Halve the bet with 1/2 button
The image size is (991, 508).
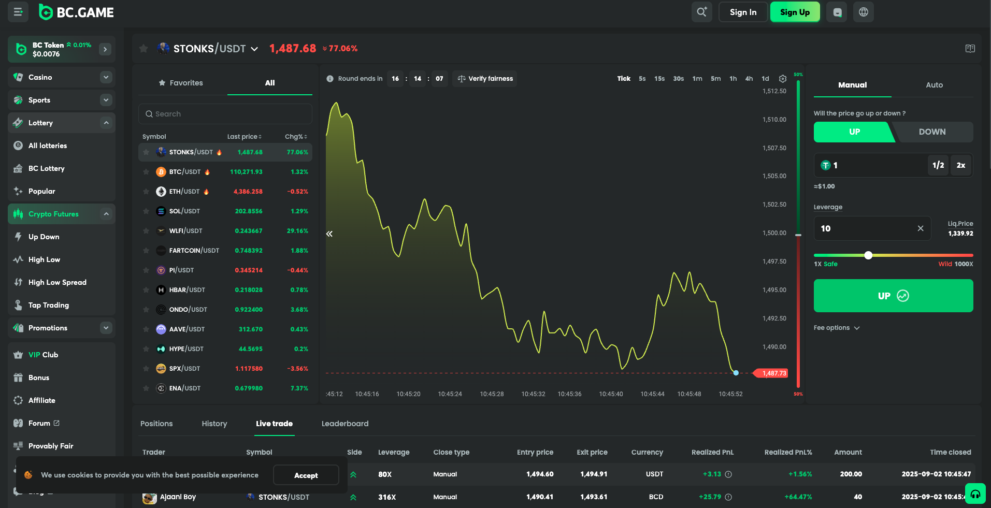pyautogui.click(x=938, y=165)
